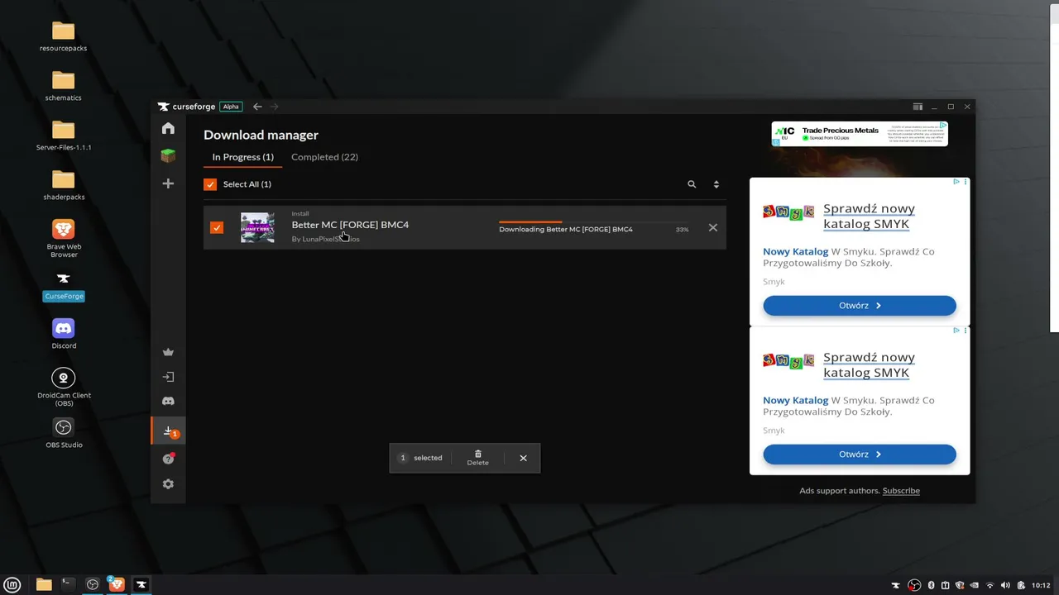Click the Subscribe link below ads

(901, 491)
